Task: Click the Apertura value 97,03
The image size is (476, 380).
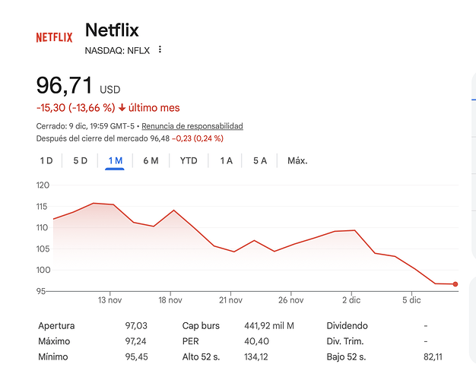Action: [136, 326]
